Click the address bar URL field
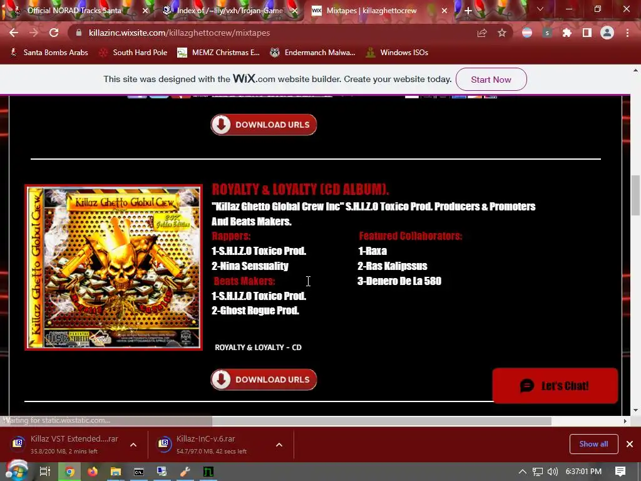Screen dimensions: 641x481 coord(270,33)
